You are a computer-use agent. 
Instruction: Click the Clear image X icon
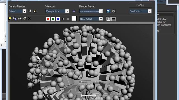click(x=30, y=19)
